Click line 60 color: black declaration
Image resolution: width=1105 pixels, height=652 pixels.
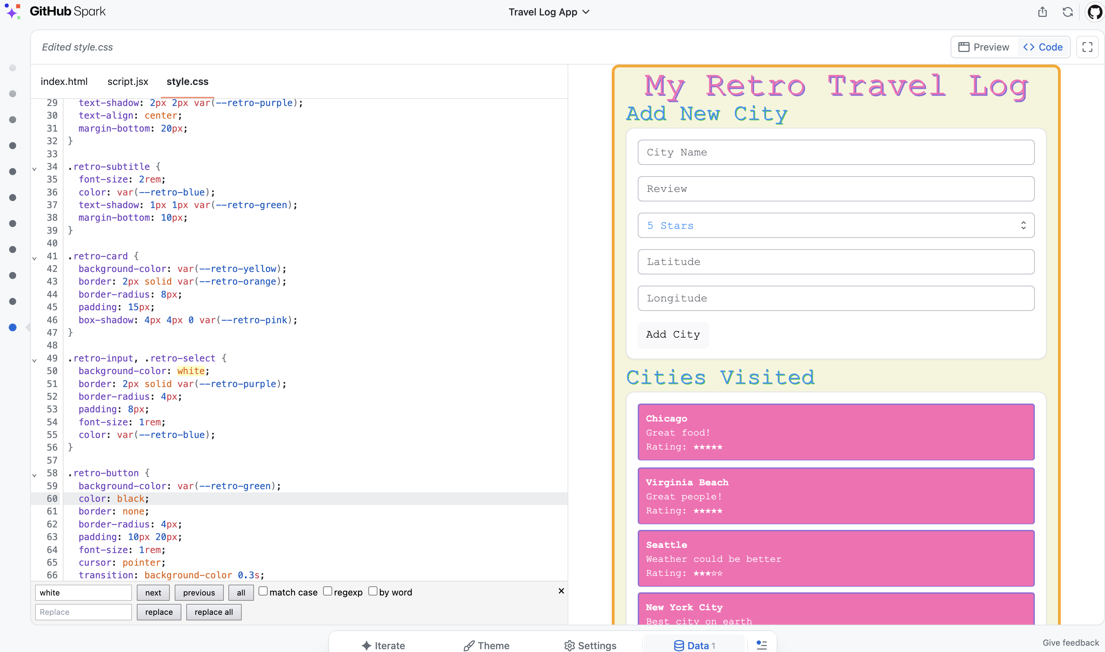pyautogui.click(x=114, y=499)
